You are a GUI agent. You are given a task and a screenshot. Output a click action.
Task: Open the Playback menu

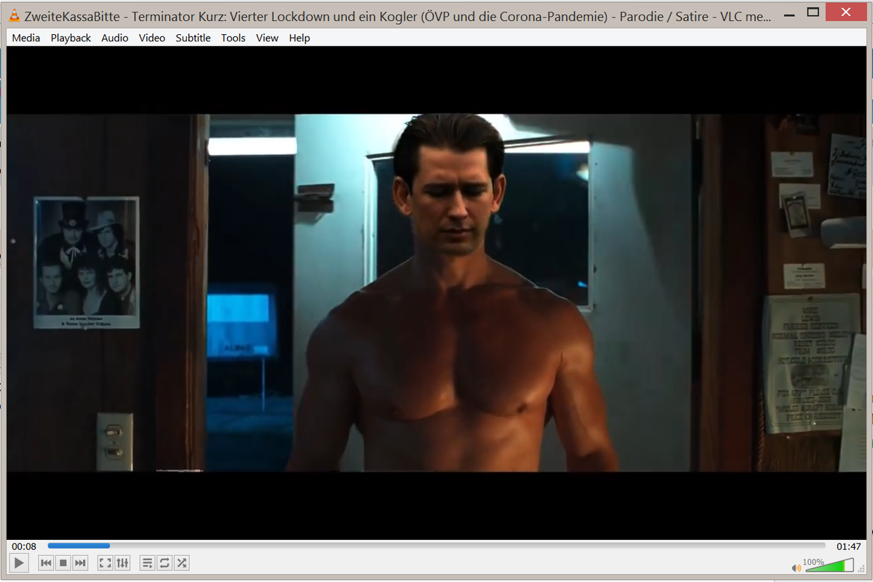tap(71, 38)
